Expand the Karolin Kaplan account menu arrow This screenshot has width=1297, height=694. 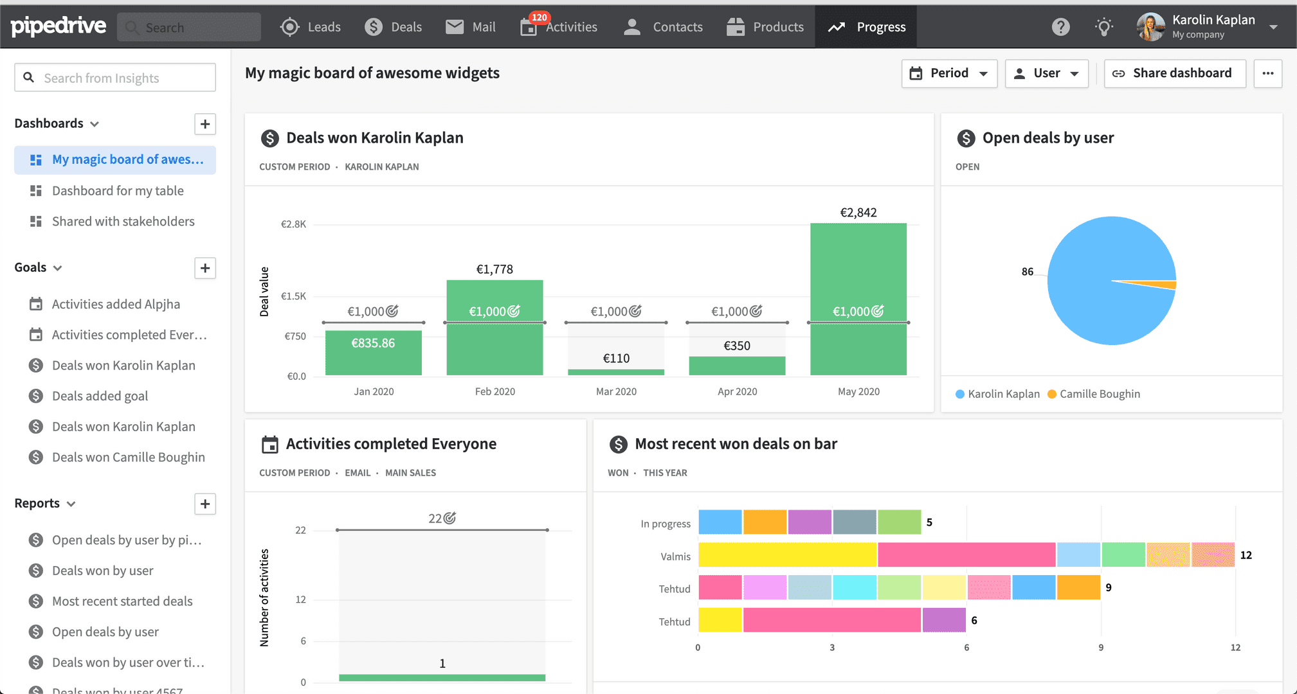[1273, 27]
